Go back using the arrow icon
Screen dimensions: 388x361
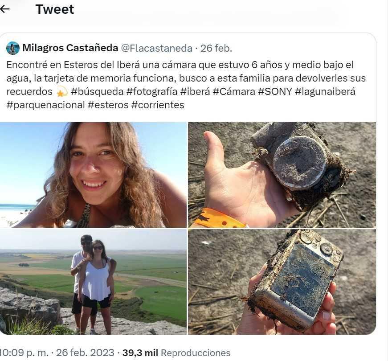point(5,9)
